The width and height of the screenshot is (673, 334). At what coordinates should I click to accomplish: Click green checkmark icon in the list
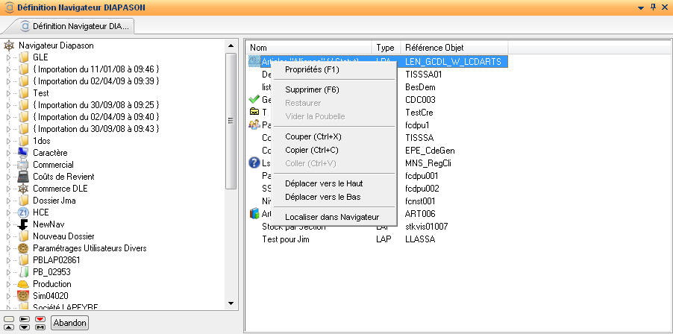click(254, 100)
